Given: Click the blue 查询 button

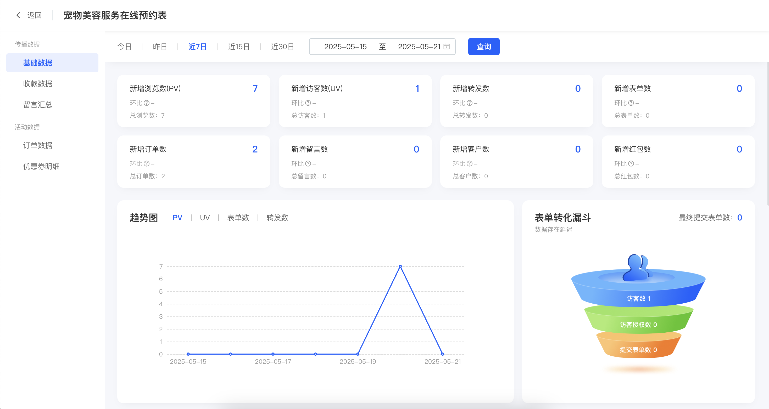Looking at the screenshot, I should (x=483, y=47).
